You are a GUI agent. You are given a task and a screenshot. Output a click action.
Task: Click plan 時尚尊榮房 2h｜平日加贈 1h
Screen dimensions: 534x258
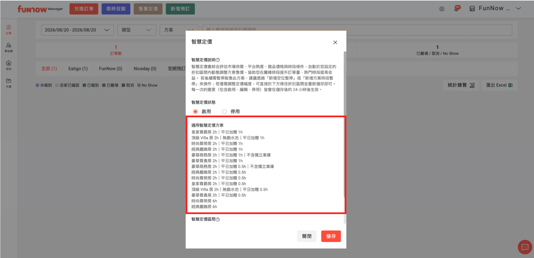coord(217,144)
